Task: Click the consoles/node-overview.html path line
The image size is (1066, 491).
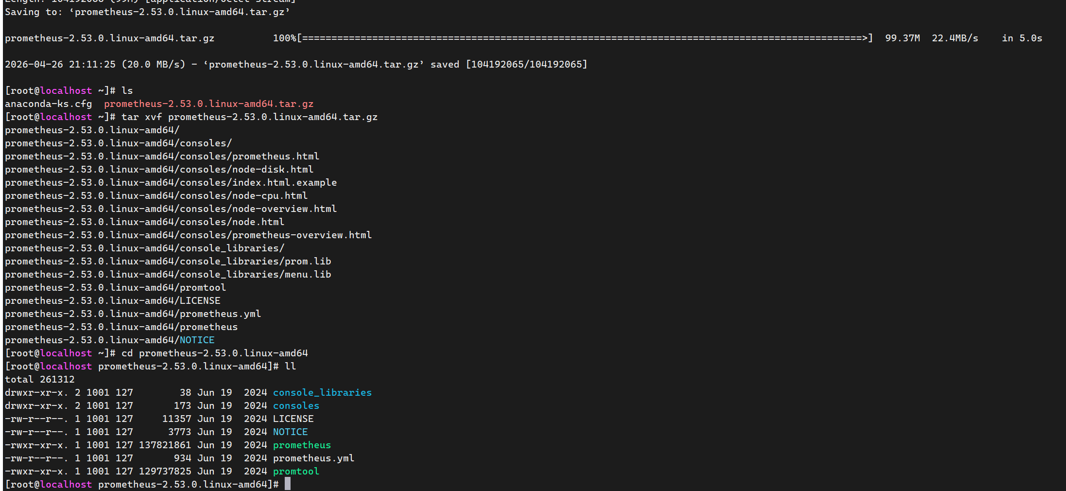Action: (x=171, y=209)
